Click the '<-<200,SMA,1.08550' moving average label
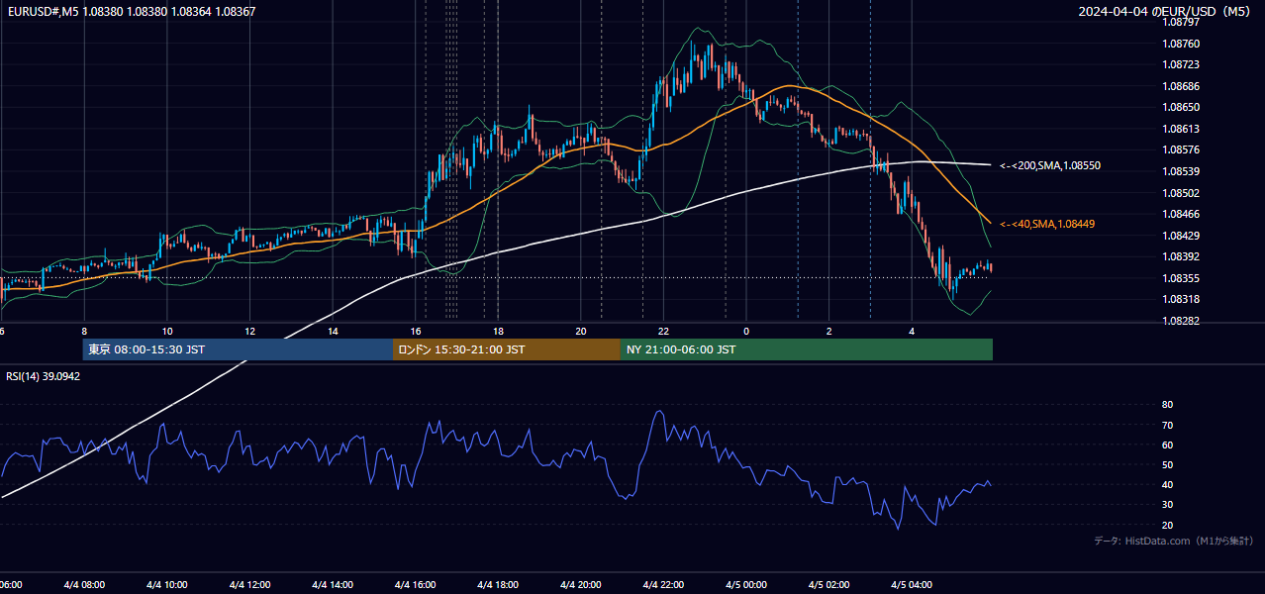The image size is (1265, 594). pos(1050,165)
